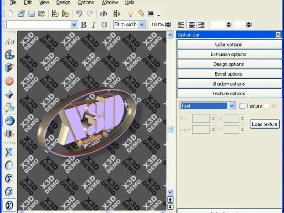Select the blue four-point star tool
This screenshot has height=213, width=284.
point(10,94)
